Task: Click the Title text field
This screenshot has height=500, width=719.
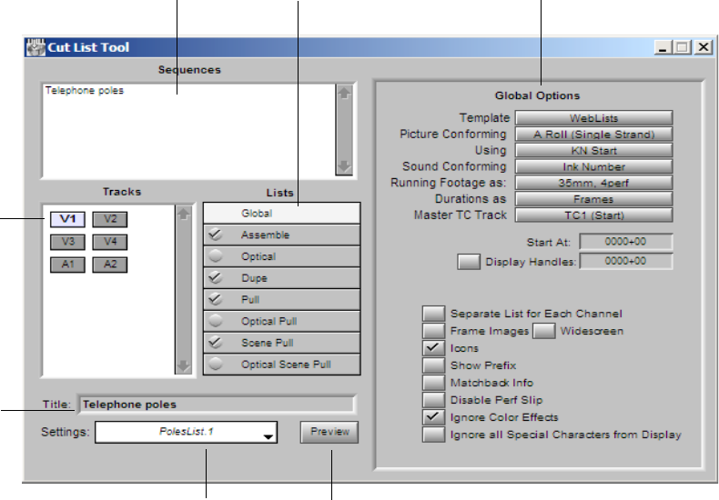Action: tap(217, 405)
